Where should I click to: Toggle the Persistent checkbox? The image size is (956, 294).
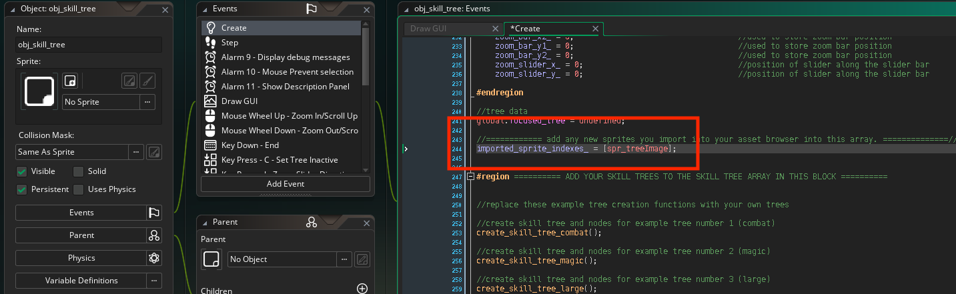22,189
